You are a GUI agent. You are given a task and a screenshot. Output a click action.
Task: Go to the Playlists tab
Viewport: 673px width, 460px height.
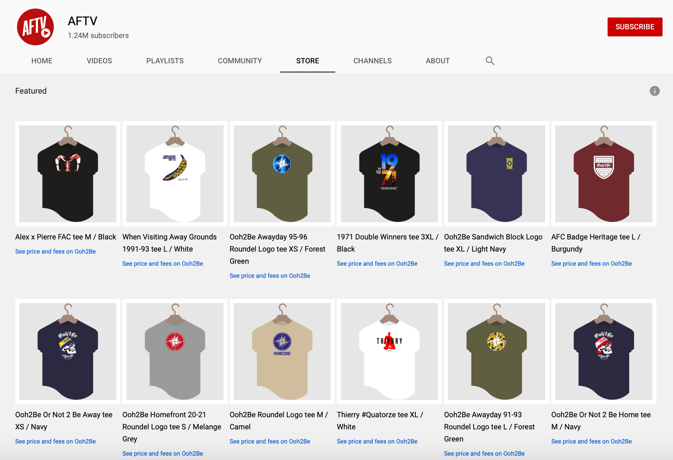point(165,61)
